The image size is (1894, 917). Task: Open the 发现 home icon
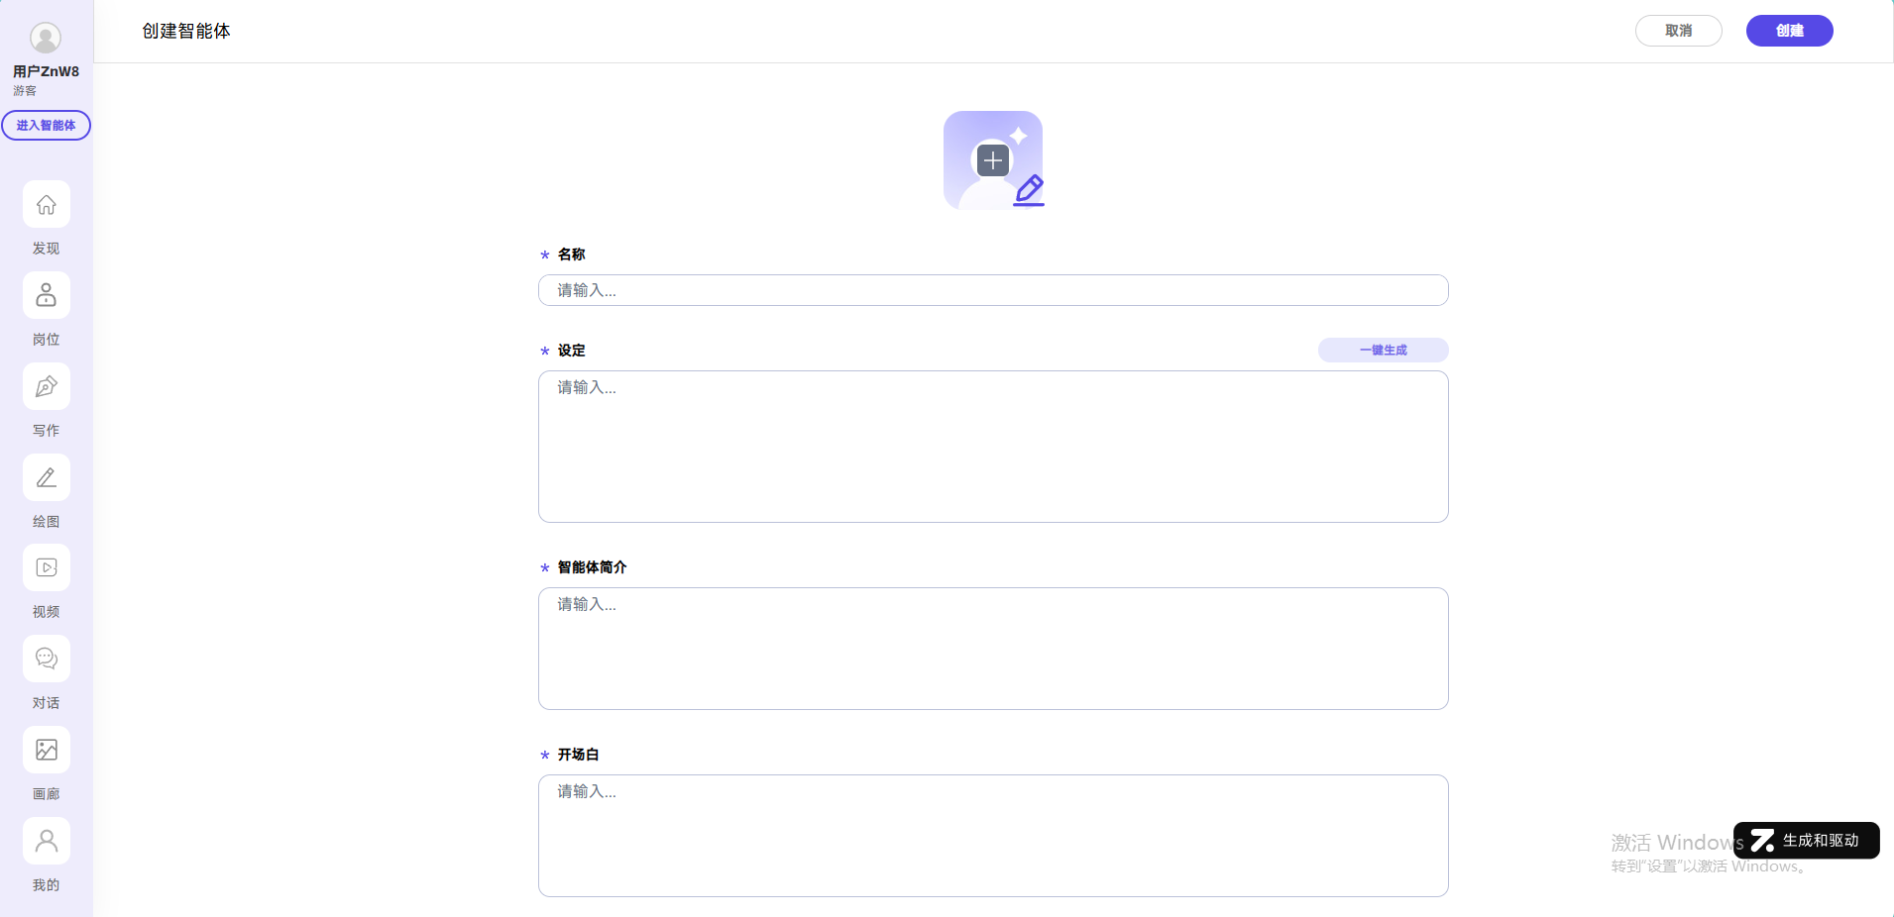[47, 205]
